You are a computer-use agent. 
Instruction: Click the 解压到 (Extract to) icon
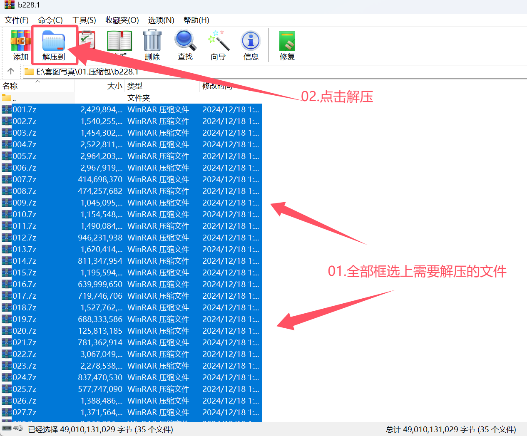click(x=54, y=45)
